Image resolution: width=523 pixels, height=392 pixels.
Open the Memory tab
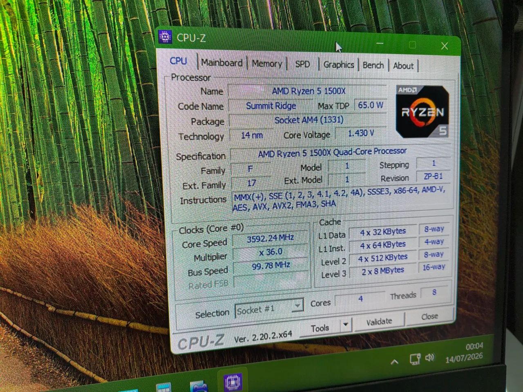click(267, 64)
